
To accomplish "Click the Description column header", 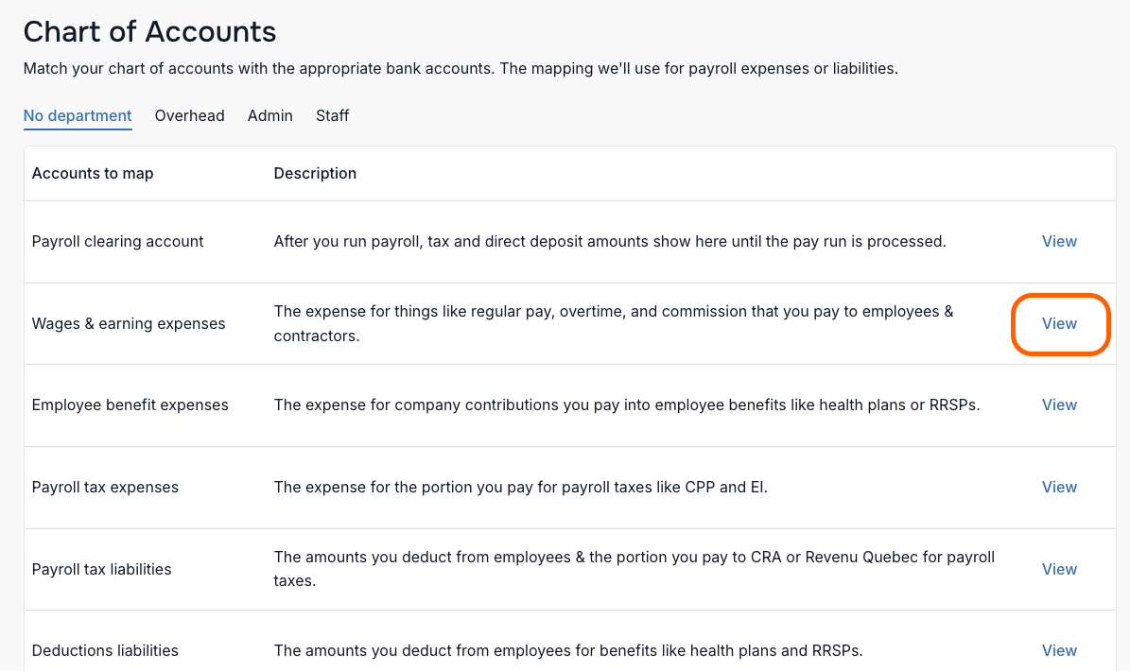I will tap(315, 174).
